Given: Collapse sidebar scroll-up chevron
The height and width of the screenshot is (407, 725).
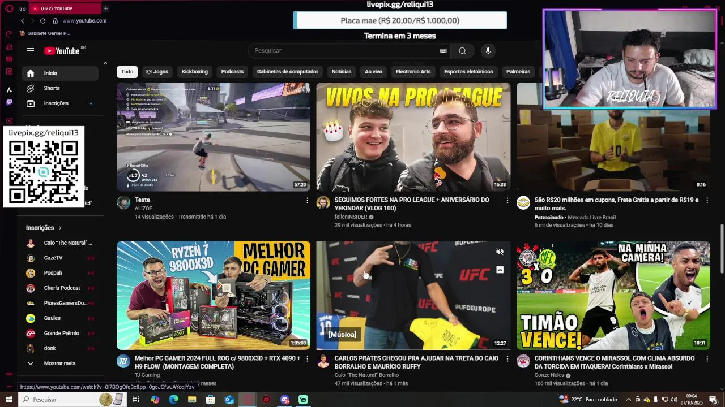Looking at the screenshot, I should point(105,63).
